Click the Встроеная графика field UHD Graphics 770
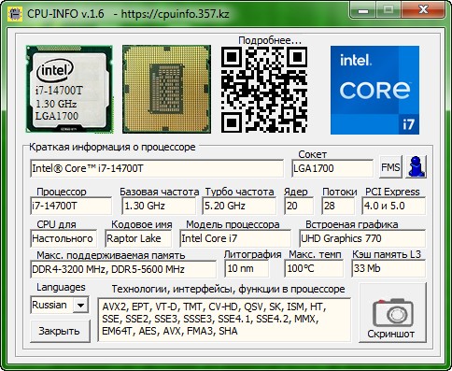The image size is (452, 371). click(362, 238)
